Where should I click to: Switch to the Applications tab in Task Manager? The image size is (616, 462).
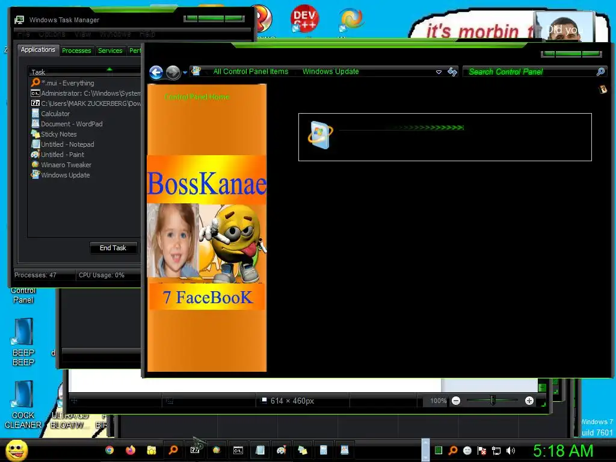pyautogui.click(x=38, y=49)
